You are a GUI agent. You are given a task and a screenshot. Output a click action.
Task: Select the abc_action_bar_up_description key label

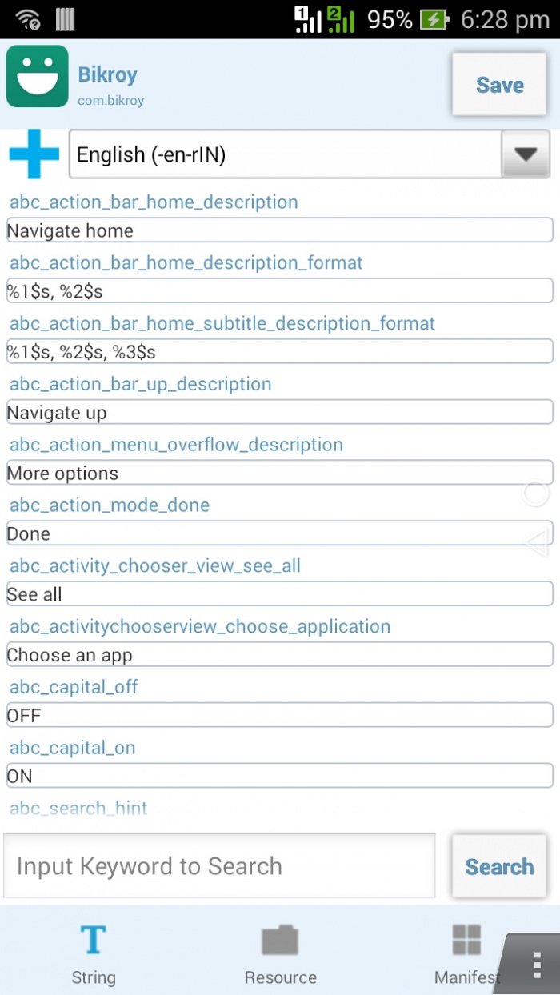(141, 384)
